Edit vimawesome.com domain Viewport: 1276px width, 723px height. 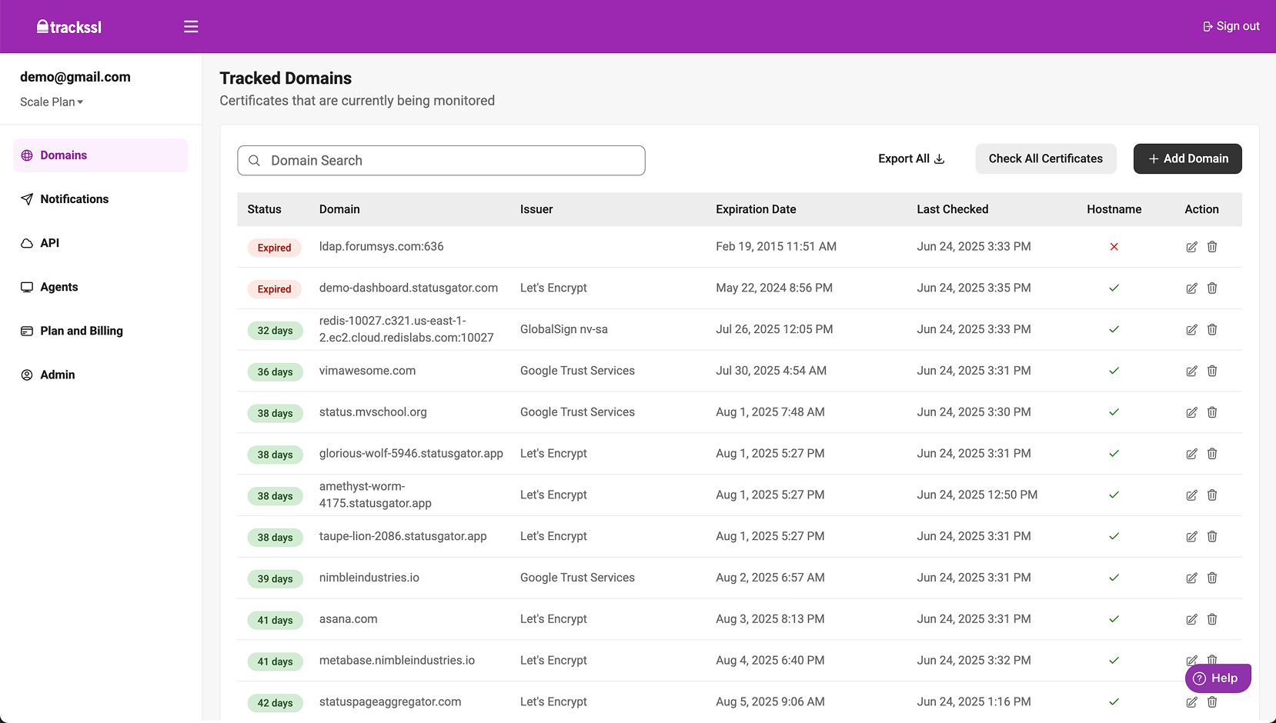[1191, 371]
